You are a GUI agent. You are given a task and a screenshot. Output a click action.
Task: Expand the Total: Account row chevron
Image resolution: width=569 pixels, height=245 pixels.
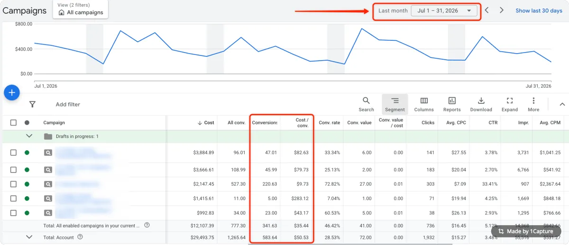(29, 237)
